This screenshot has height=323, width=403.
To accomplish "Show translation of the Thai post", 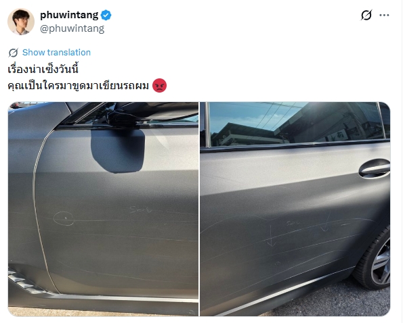I will (56, 53).
